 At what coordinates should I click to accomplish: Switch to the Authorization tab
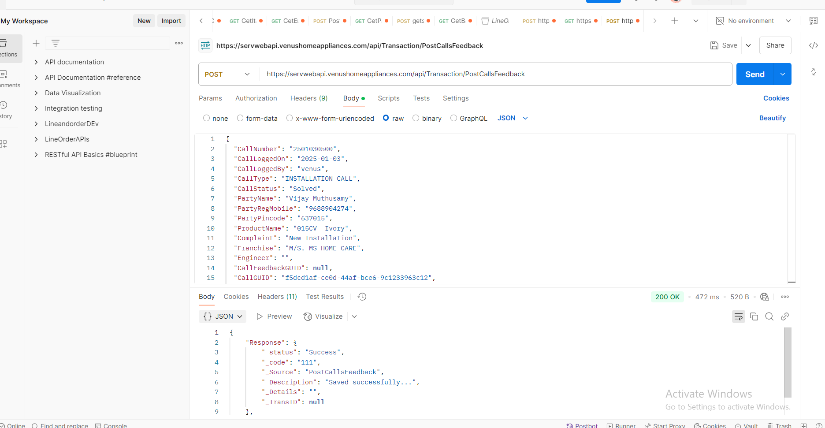pyautogui.click(x=256, y=98)
